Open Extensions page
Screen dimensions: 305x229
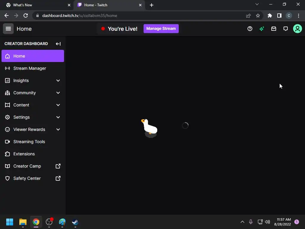(x=33, y=154)
